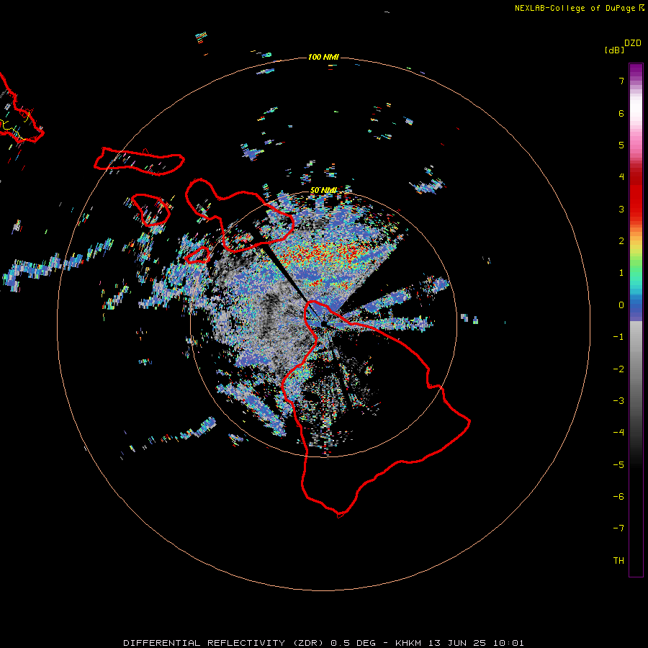Click the 3 value on the color scale

(621, 209)
